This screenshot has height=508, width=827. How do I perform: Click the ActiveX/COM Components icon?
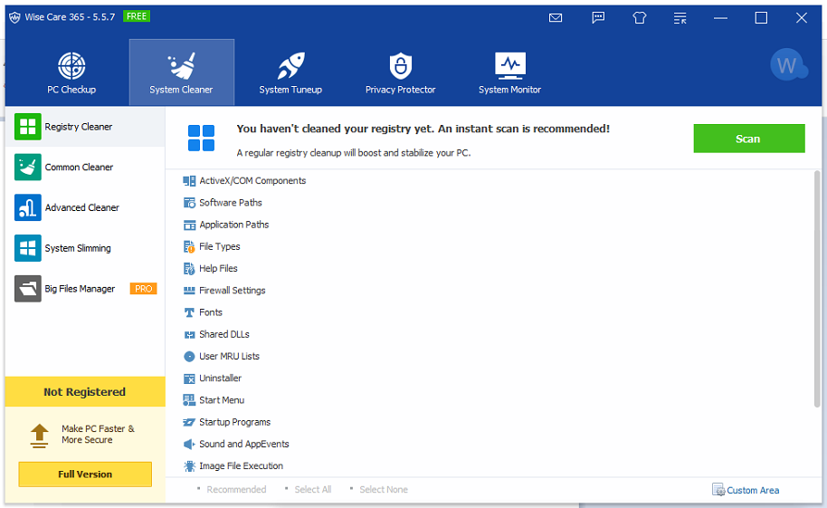tap(189, 181)
